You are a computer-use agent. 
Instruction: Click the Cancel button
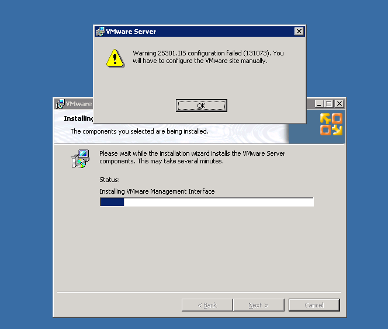coord(314,305)
